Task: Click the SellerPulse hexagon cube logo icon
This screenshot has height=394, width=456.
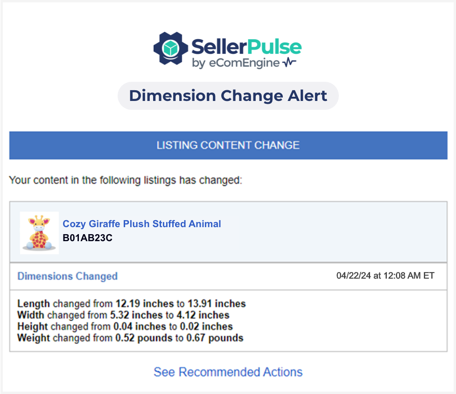Action: click(x=171, y=48)
